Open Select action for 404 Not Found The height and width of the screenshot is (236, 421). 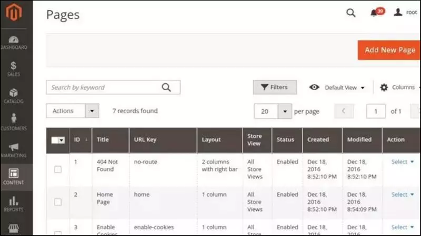(402, 162)
